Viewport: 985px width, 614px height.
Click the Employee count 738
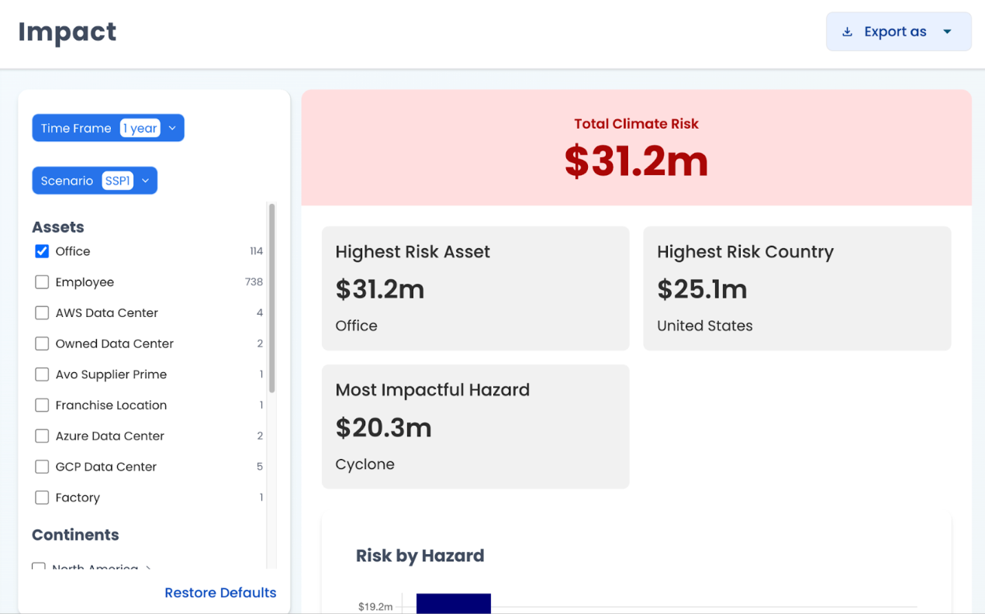(x=254, y=282)
